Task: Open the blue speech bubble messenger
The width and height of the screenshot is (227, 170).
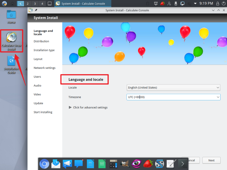Action: coord(79,164)
